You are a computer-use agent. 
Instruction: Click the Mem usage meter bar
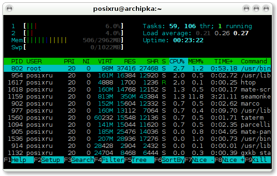73,40
